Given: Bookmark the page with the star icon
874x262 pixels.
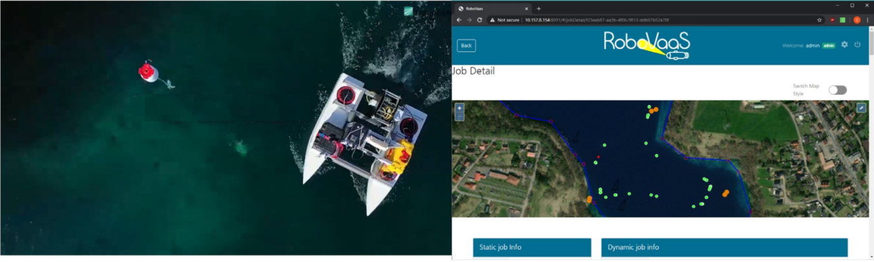Looking at the screenshot, I should (819, 20).
